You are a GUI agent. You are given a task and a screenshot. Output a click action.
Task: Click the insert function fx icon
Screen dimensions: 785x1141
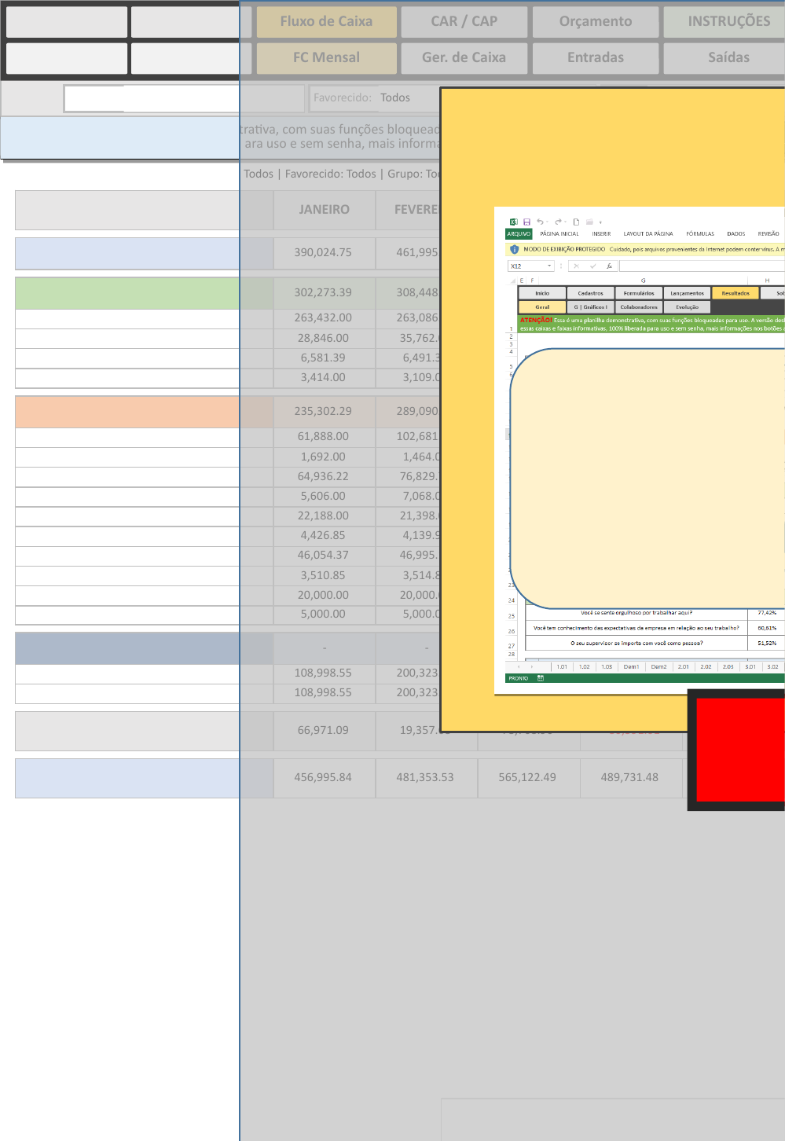point(609,266)
